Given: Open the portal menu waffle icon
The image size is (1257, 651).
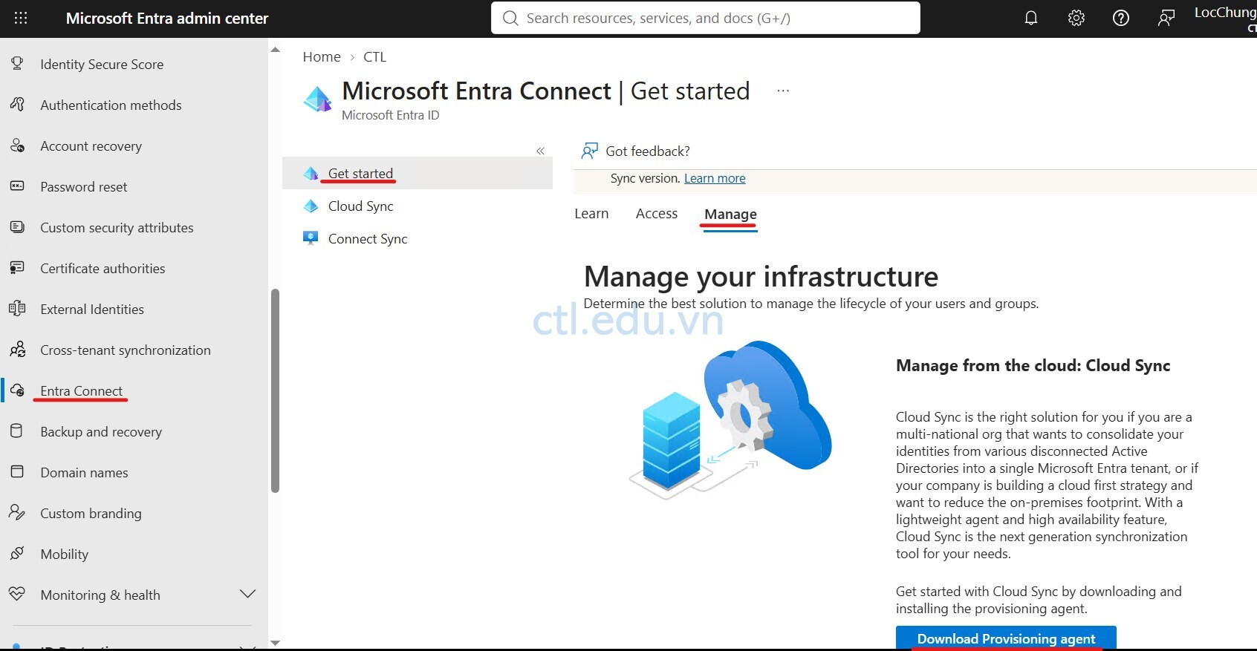Looking at the screenshot, I should (21, 18).
